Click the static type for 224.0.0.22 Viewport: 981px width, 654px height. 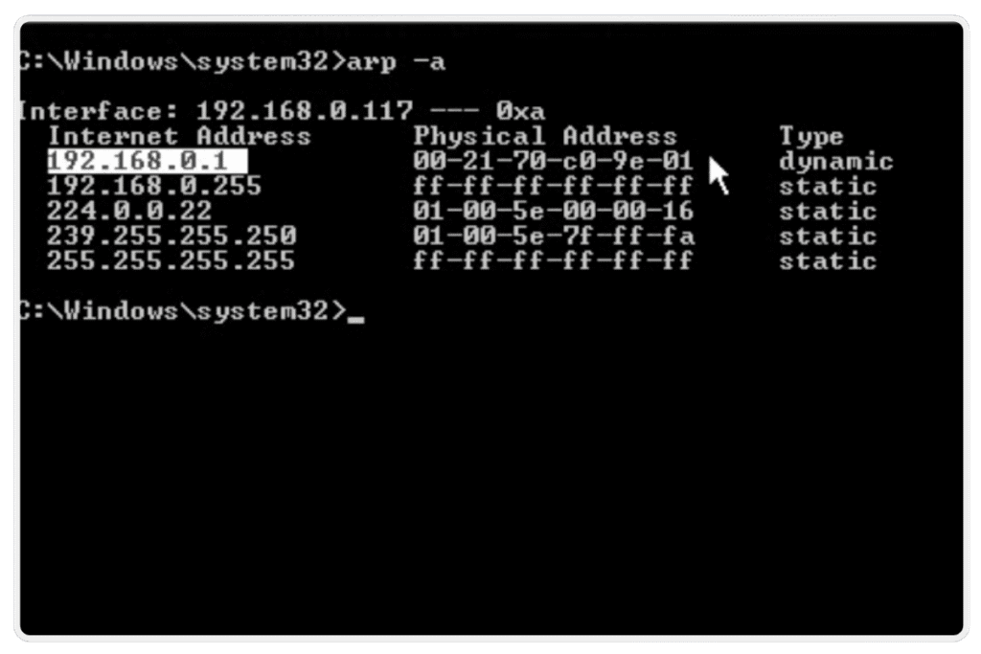827,212
